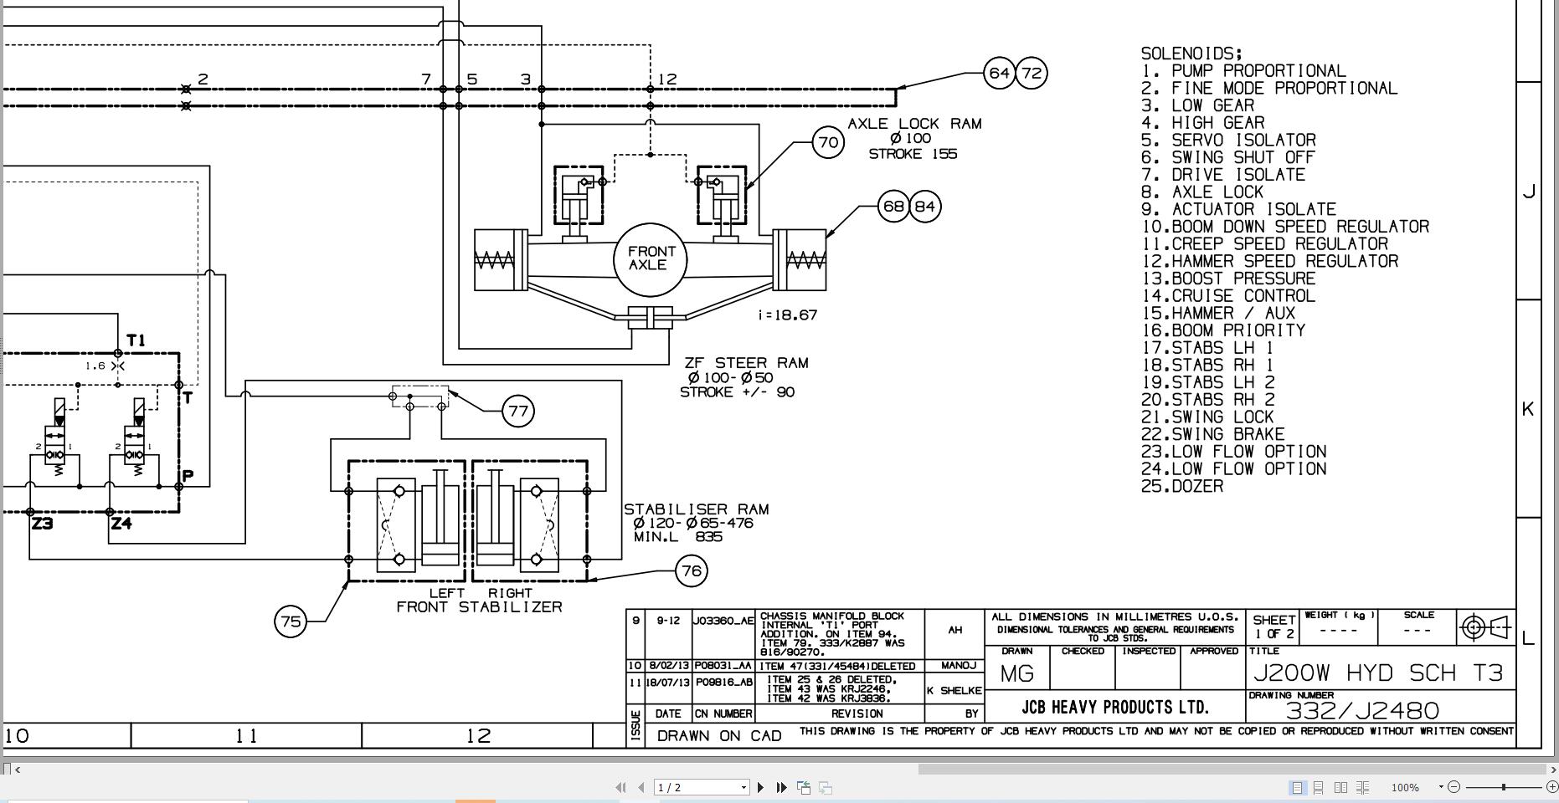Select the single page layout icon
The image size is (1559, 803).
click(x=1298, y=787)
